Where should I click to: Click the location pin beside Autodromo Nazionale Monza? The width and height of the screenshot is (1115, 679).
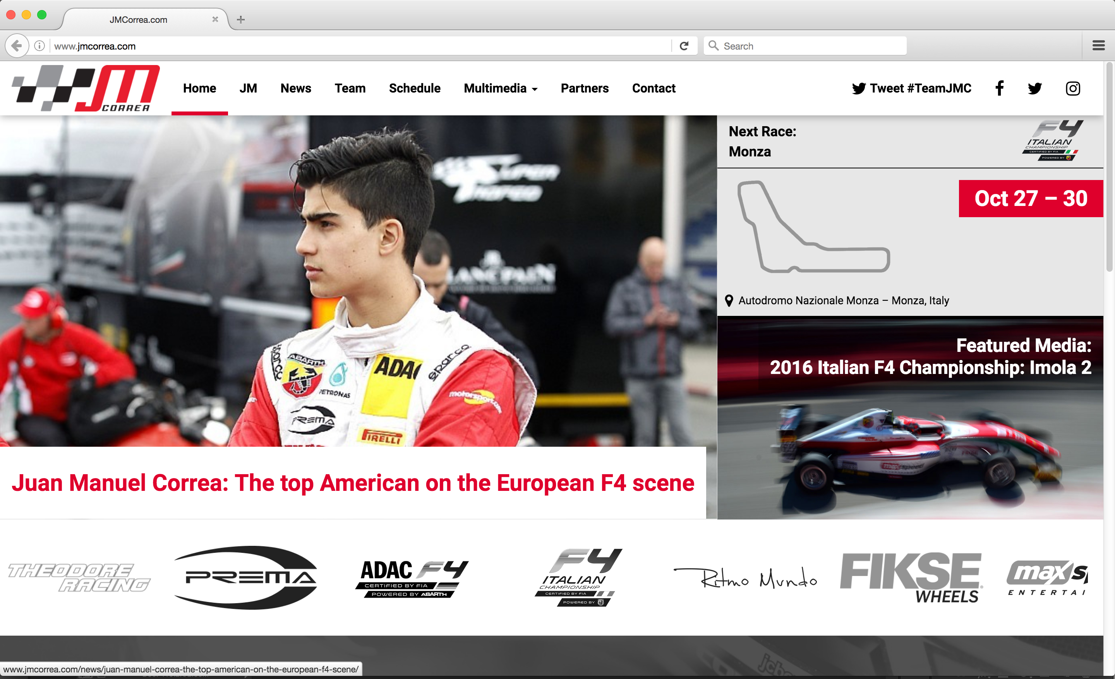coord(729,300)
